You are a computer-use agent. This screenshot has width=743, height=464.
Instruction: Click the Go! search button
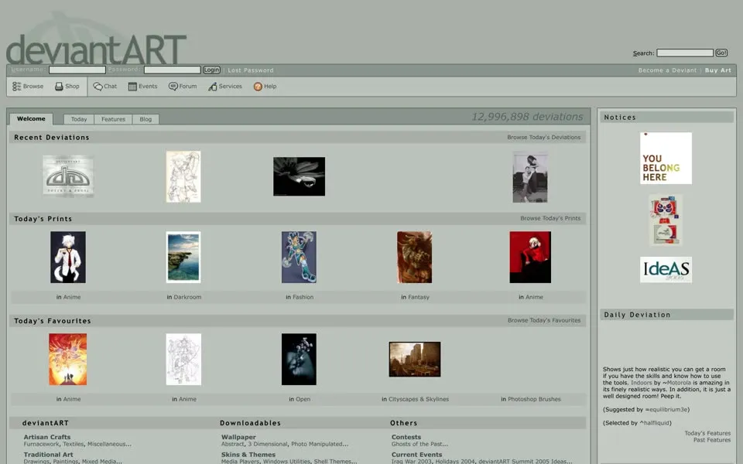pos(721,53)
